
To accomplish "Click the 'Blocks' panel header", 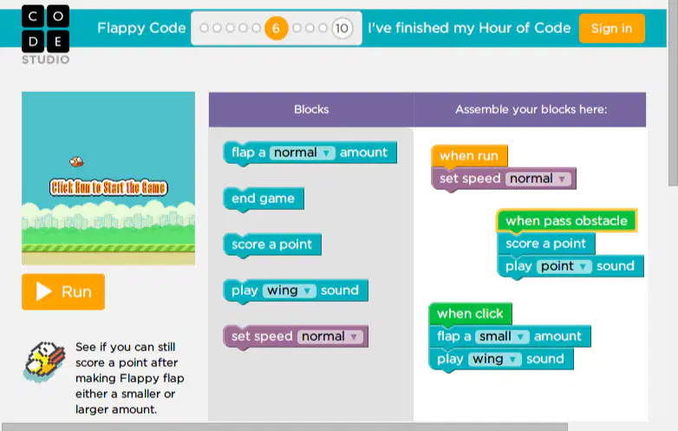I will tap(311, 109).
